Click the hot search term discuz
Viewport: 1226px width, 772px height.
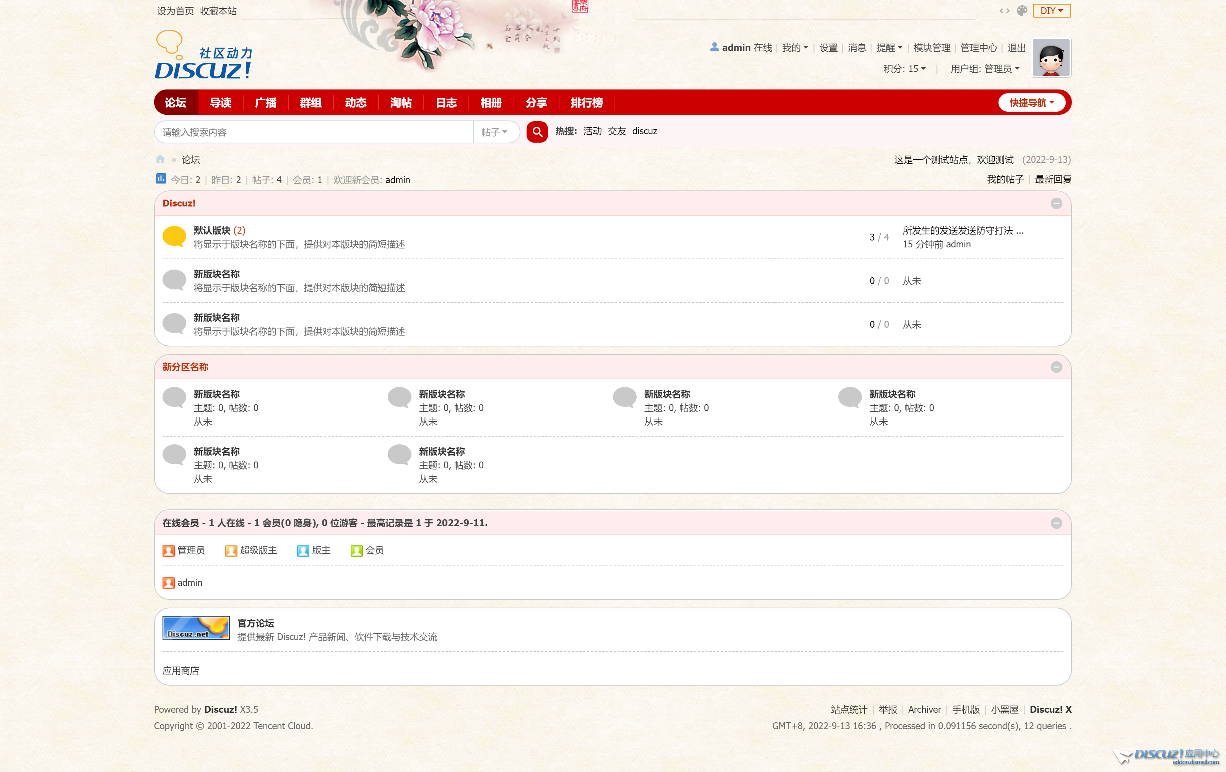645,131
